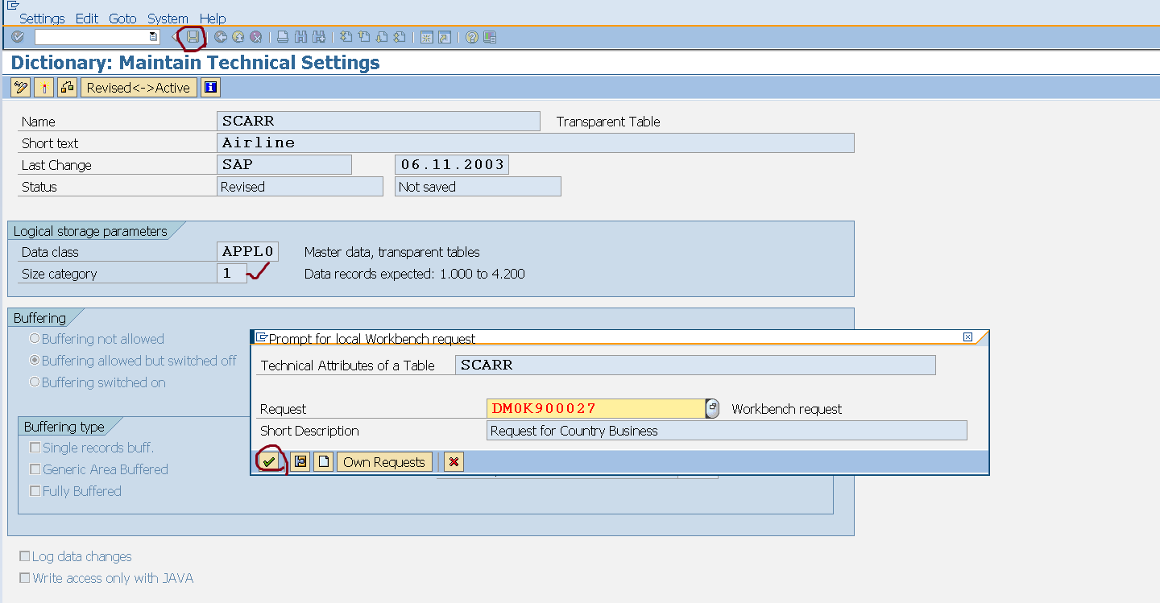The width and height of the screenshot is (1160, 603).
Task: Check the Single records buff. option
Action: point(35,447)
